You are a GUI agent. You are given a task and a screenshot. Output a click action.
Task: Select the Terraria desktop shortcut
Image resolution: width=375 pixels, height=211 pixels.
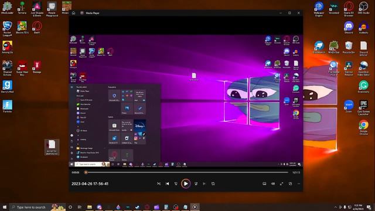[22, 8]
